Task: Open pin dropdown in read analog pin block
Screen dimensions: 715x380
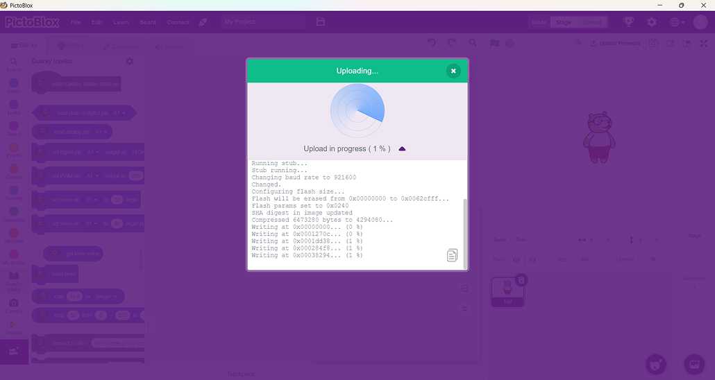Action: pyautogui.click(x=101, y=132)
